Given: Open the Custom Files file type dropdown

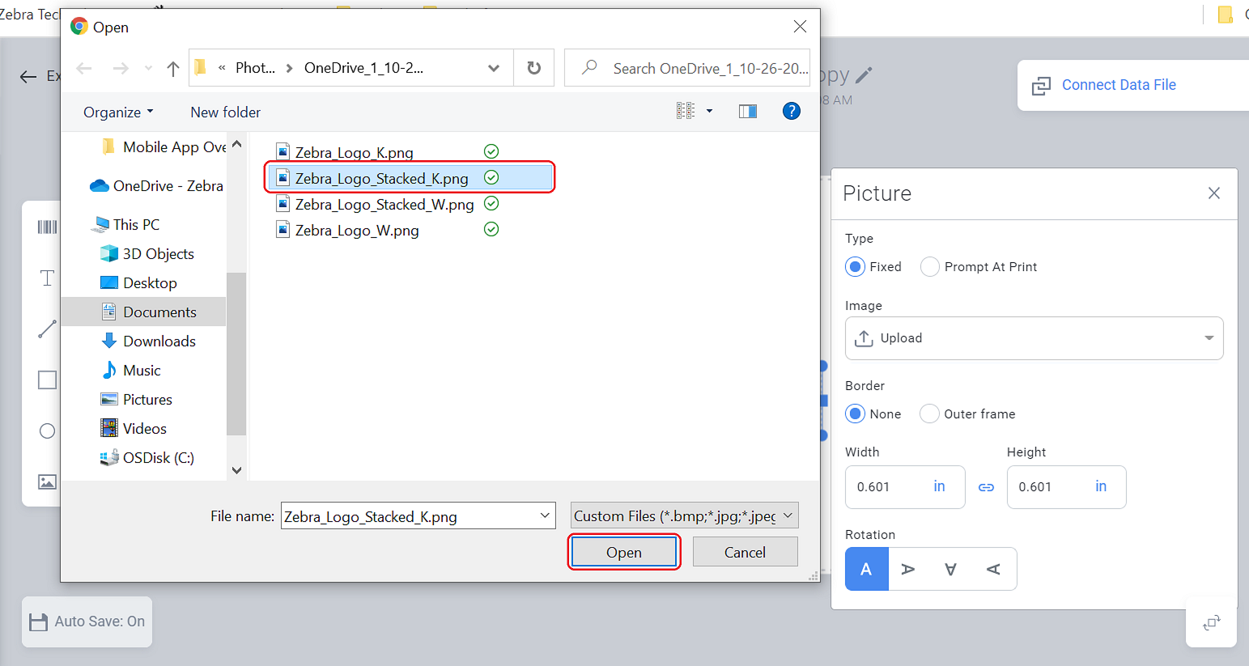Looking at the screenshot, I should pyautogui.click(x=786, y=515).
